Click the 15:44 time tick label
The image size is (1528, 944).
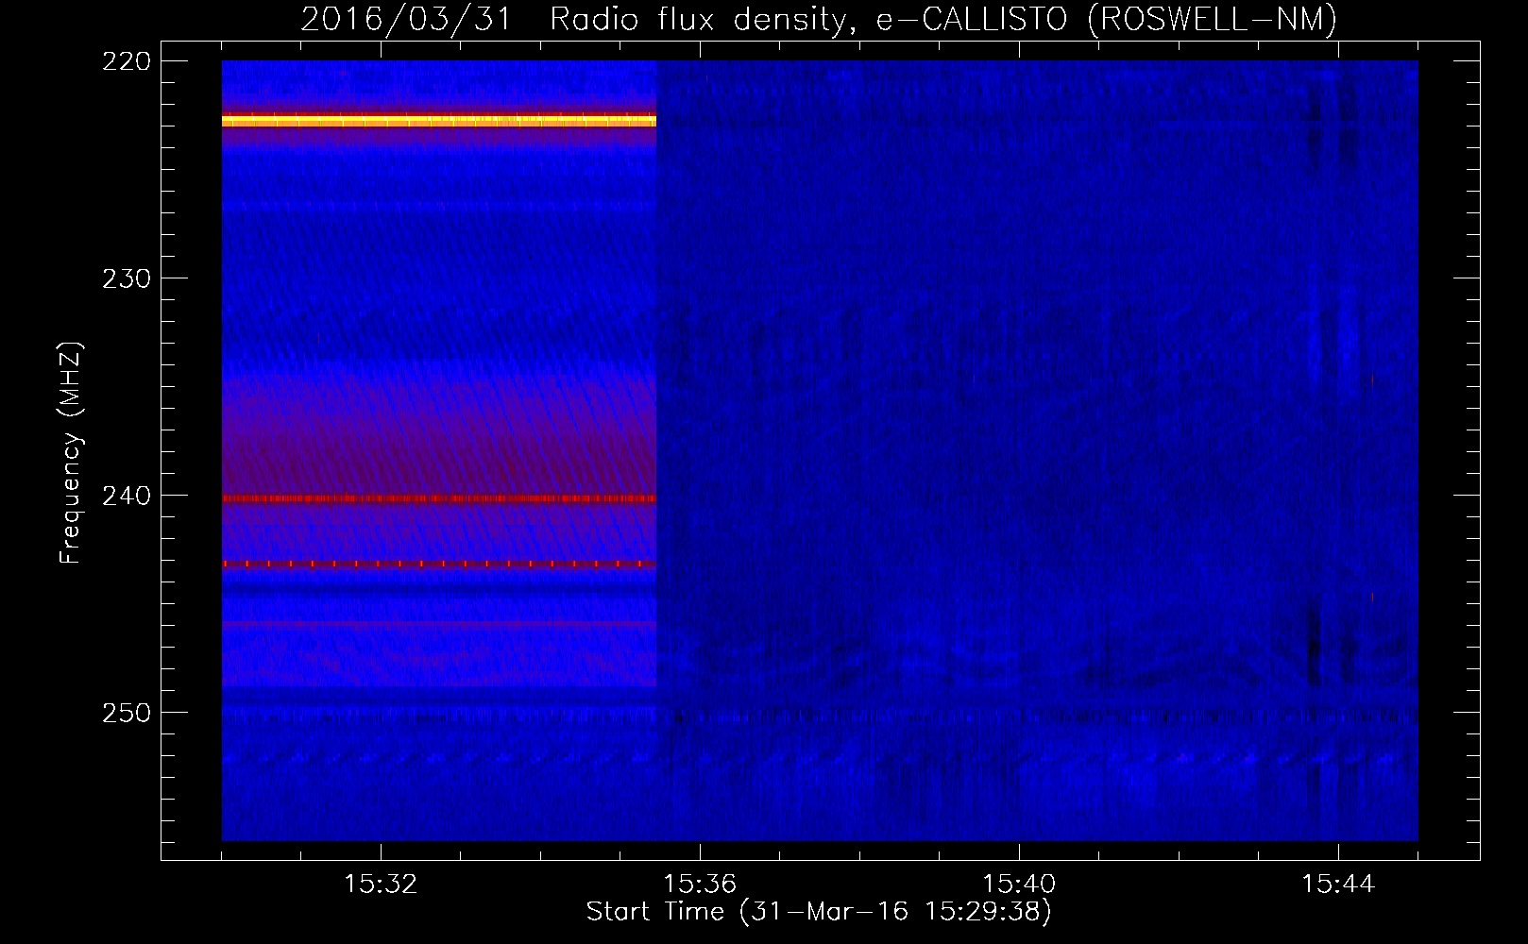pyautogui.click(x=1338, y=885)
